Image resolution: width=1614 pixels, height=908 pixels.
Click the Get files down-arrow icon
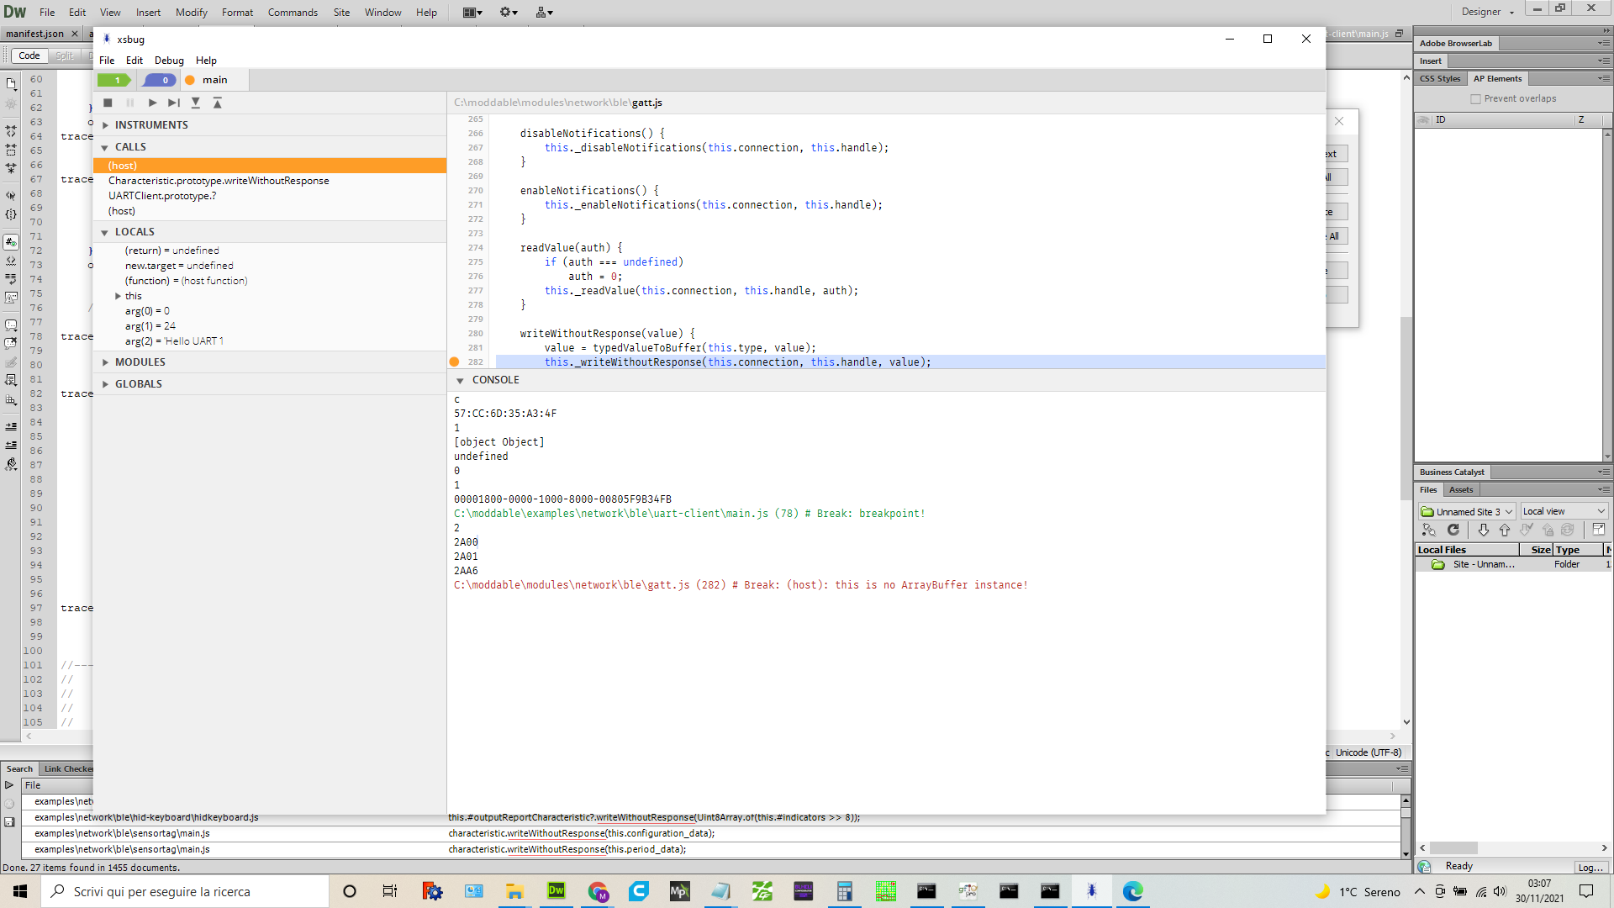tap(1483, 530)
